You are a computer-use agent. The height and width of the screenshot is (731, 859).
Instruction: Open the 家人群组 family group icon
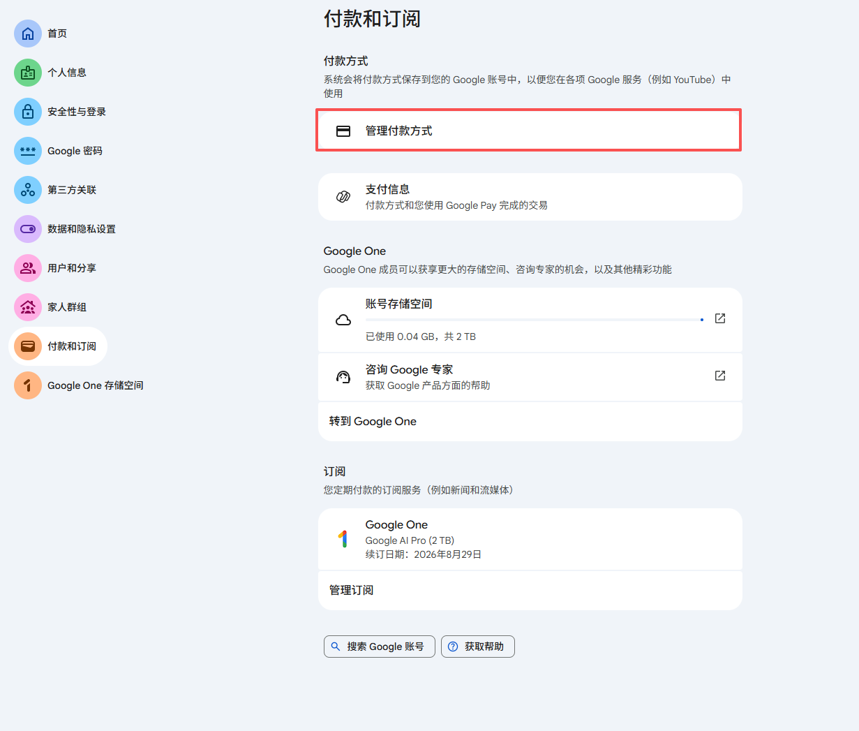coord(28,307)
